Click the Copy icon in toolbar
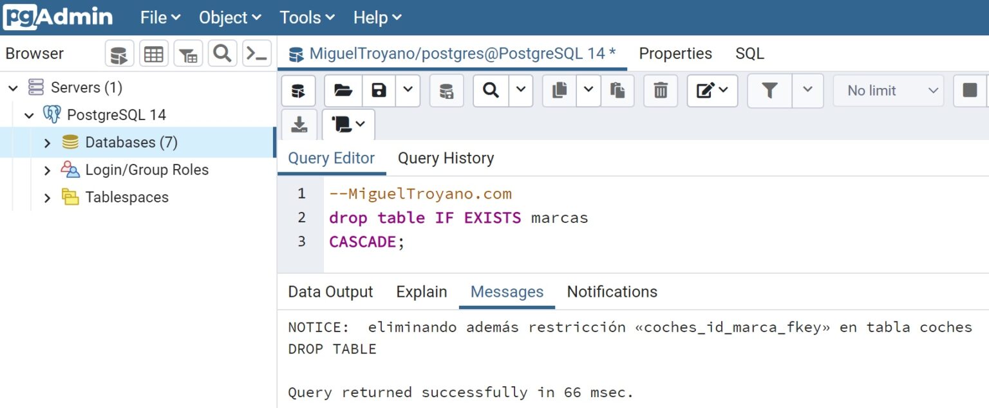 pos(560,91)
